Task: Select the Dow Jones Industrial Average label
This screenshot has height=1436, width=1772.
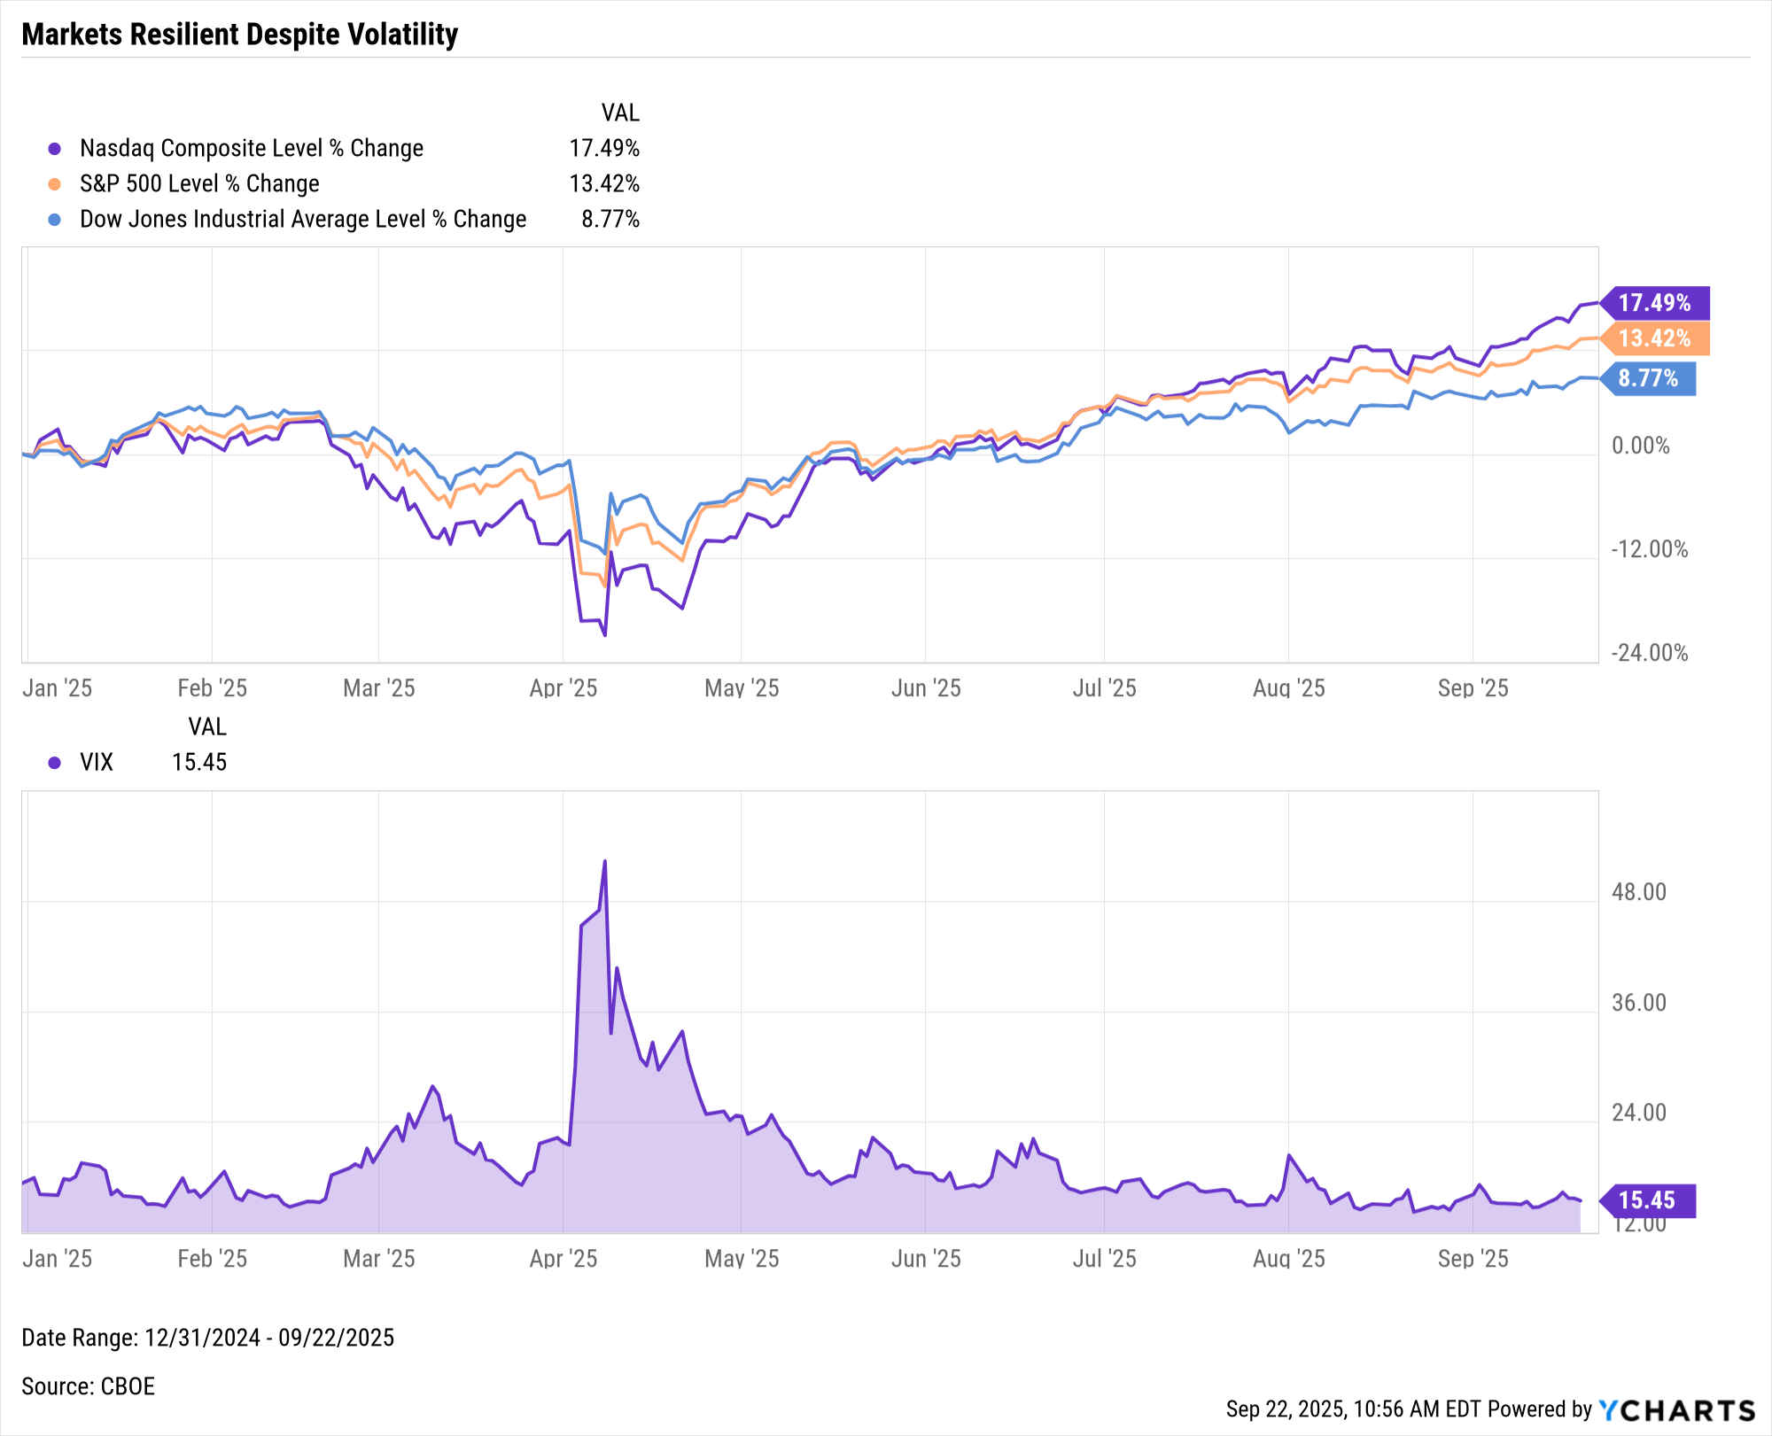Action: (303, 219)
